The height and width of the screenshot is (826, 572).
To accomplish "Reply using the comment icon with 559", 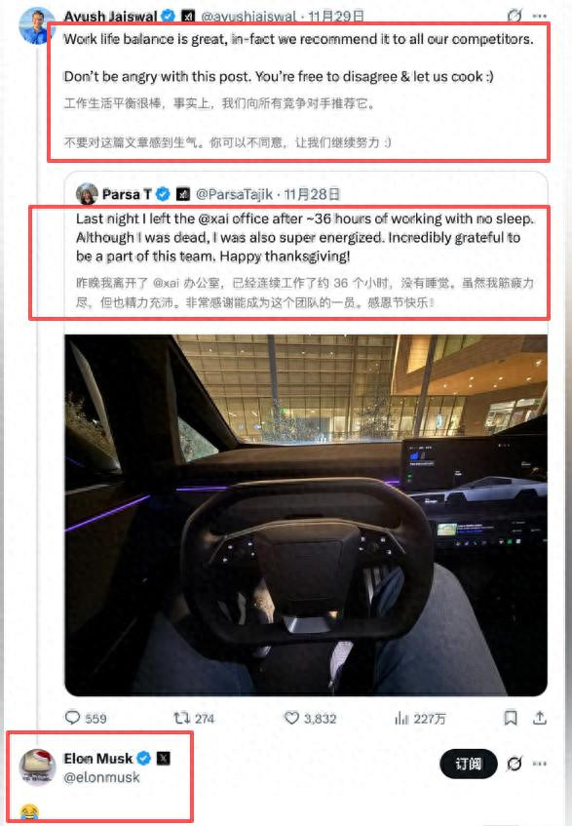I will click(85, 718).
